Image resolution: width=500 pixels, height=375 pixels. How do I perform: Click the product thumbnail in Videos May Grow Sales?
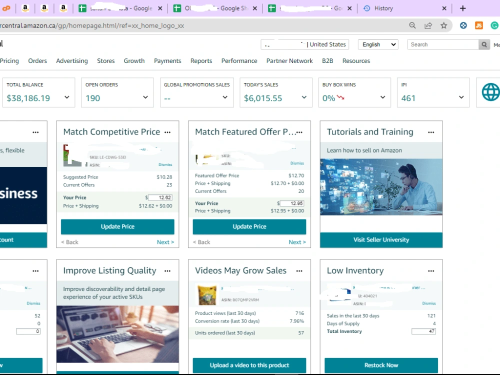click(207, 295)
